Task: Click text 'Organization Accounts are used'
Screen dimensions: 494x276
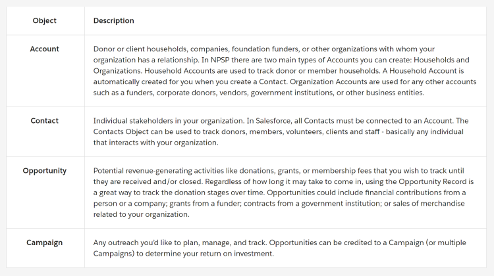Action: click(339, 81)
